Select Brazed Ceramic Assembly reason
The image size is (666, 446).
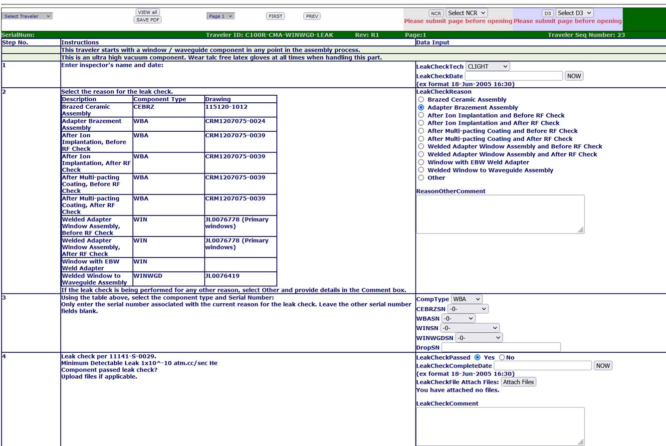pyautogui.click(x=422, y=100)
